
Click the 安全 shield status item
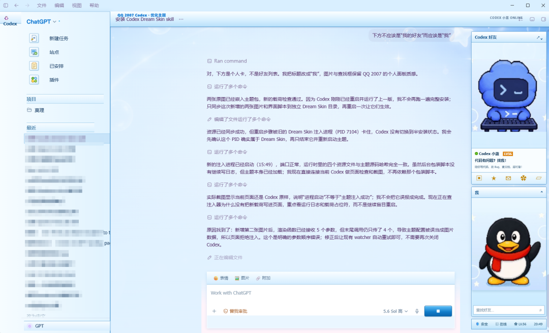point(482,324)
